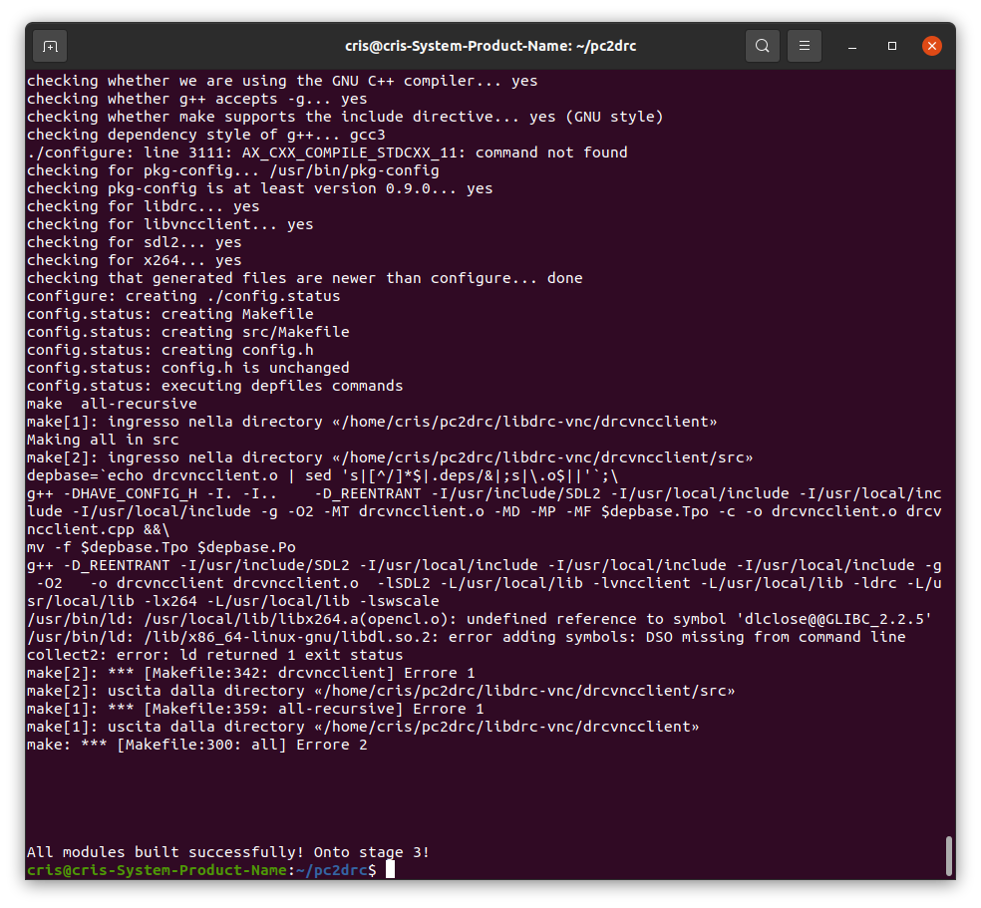This screenshot has height=908, width=981.
Task: Click 'checking pkg-config is at least version 0.9.0' line
Action: (x=259, y=188)
